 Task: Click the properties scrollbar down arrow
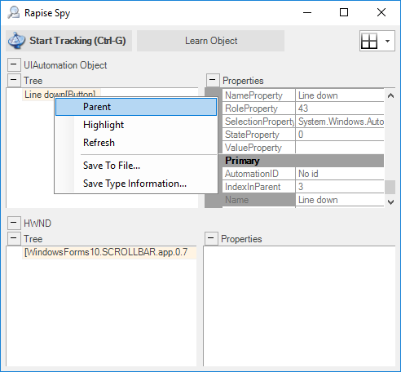tap(390, 202)
